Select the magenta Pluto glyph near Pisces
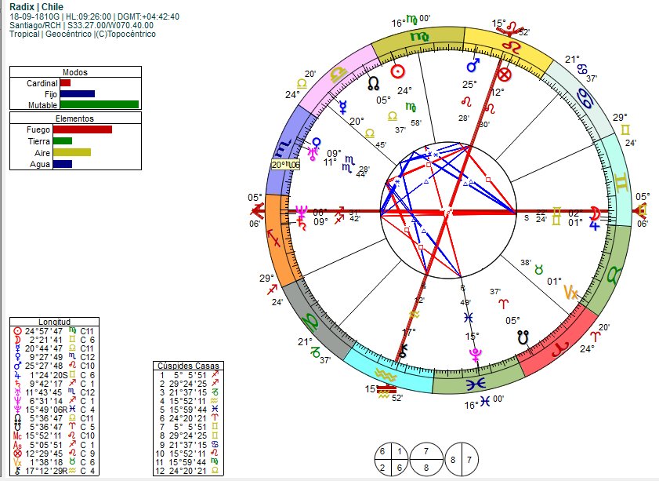Image resolution: width=659 pixels, height=481 pixels. pos(476,355)
